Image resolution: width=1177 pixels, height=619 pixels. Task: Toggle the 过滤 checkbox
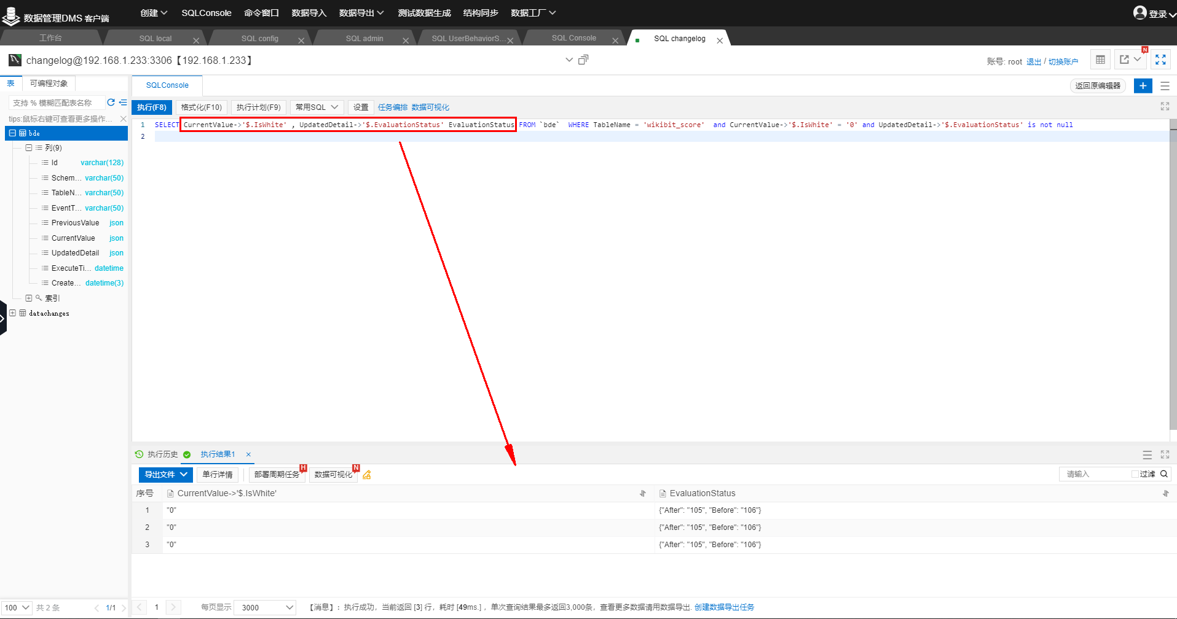click(x=1135, y=474)
